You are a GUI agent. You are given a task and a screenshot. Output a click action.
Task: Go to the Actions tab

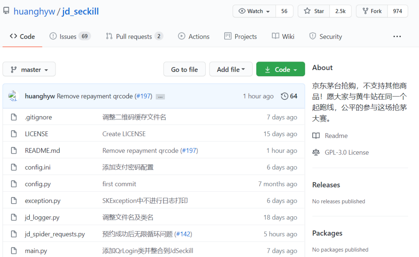tap(194, 36)
